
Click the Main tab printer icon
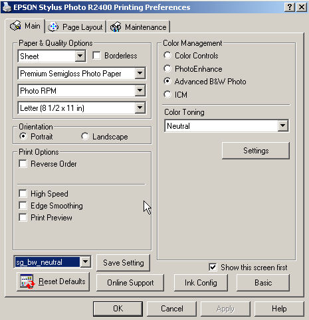[x=15, y=26]
